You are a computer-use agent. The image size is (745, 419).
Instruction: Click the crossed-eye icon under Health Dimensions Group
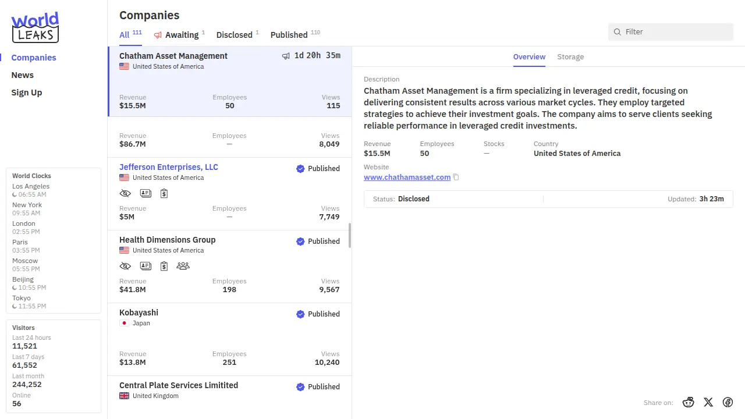pos(125,266)
